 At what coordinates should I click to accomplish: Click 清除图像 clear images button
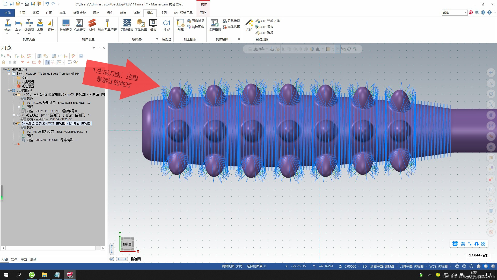(196, 27)
